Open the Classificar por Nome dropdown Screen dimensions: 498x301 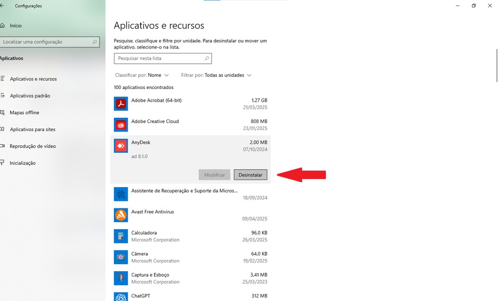[142, 75]
